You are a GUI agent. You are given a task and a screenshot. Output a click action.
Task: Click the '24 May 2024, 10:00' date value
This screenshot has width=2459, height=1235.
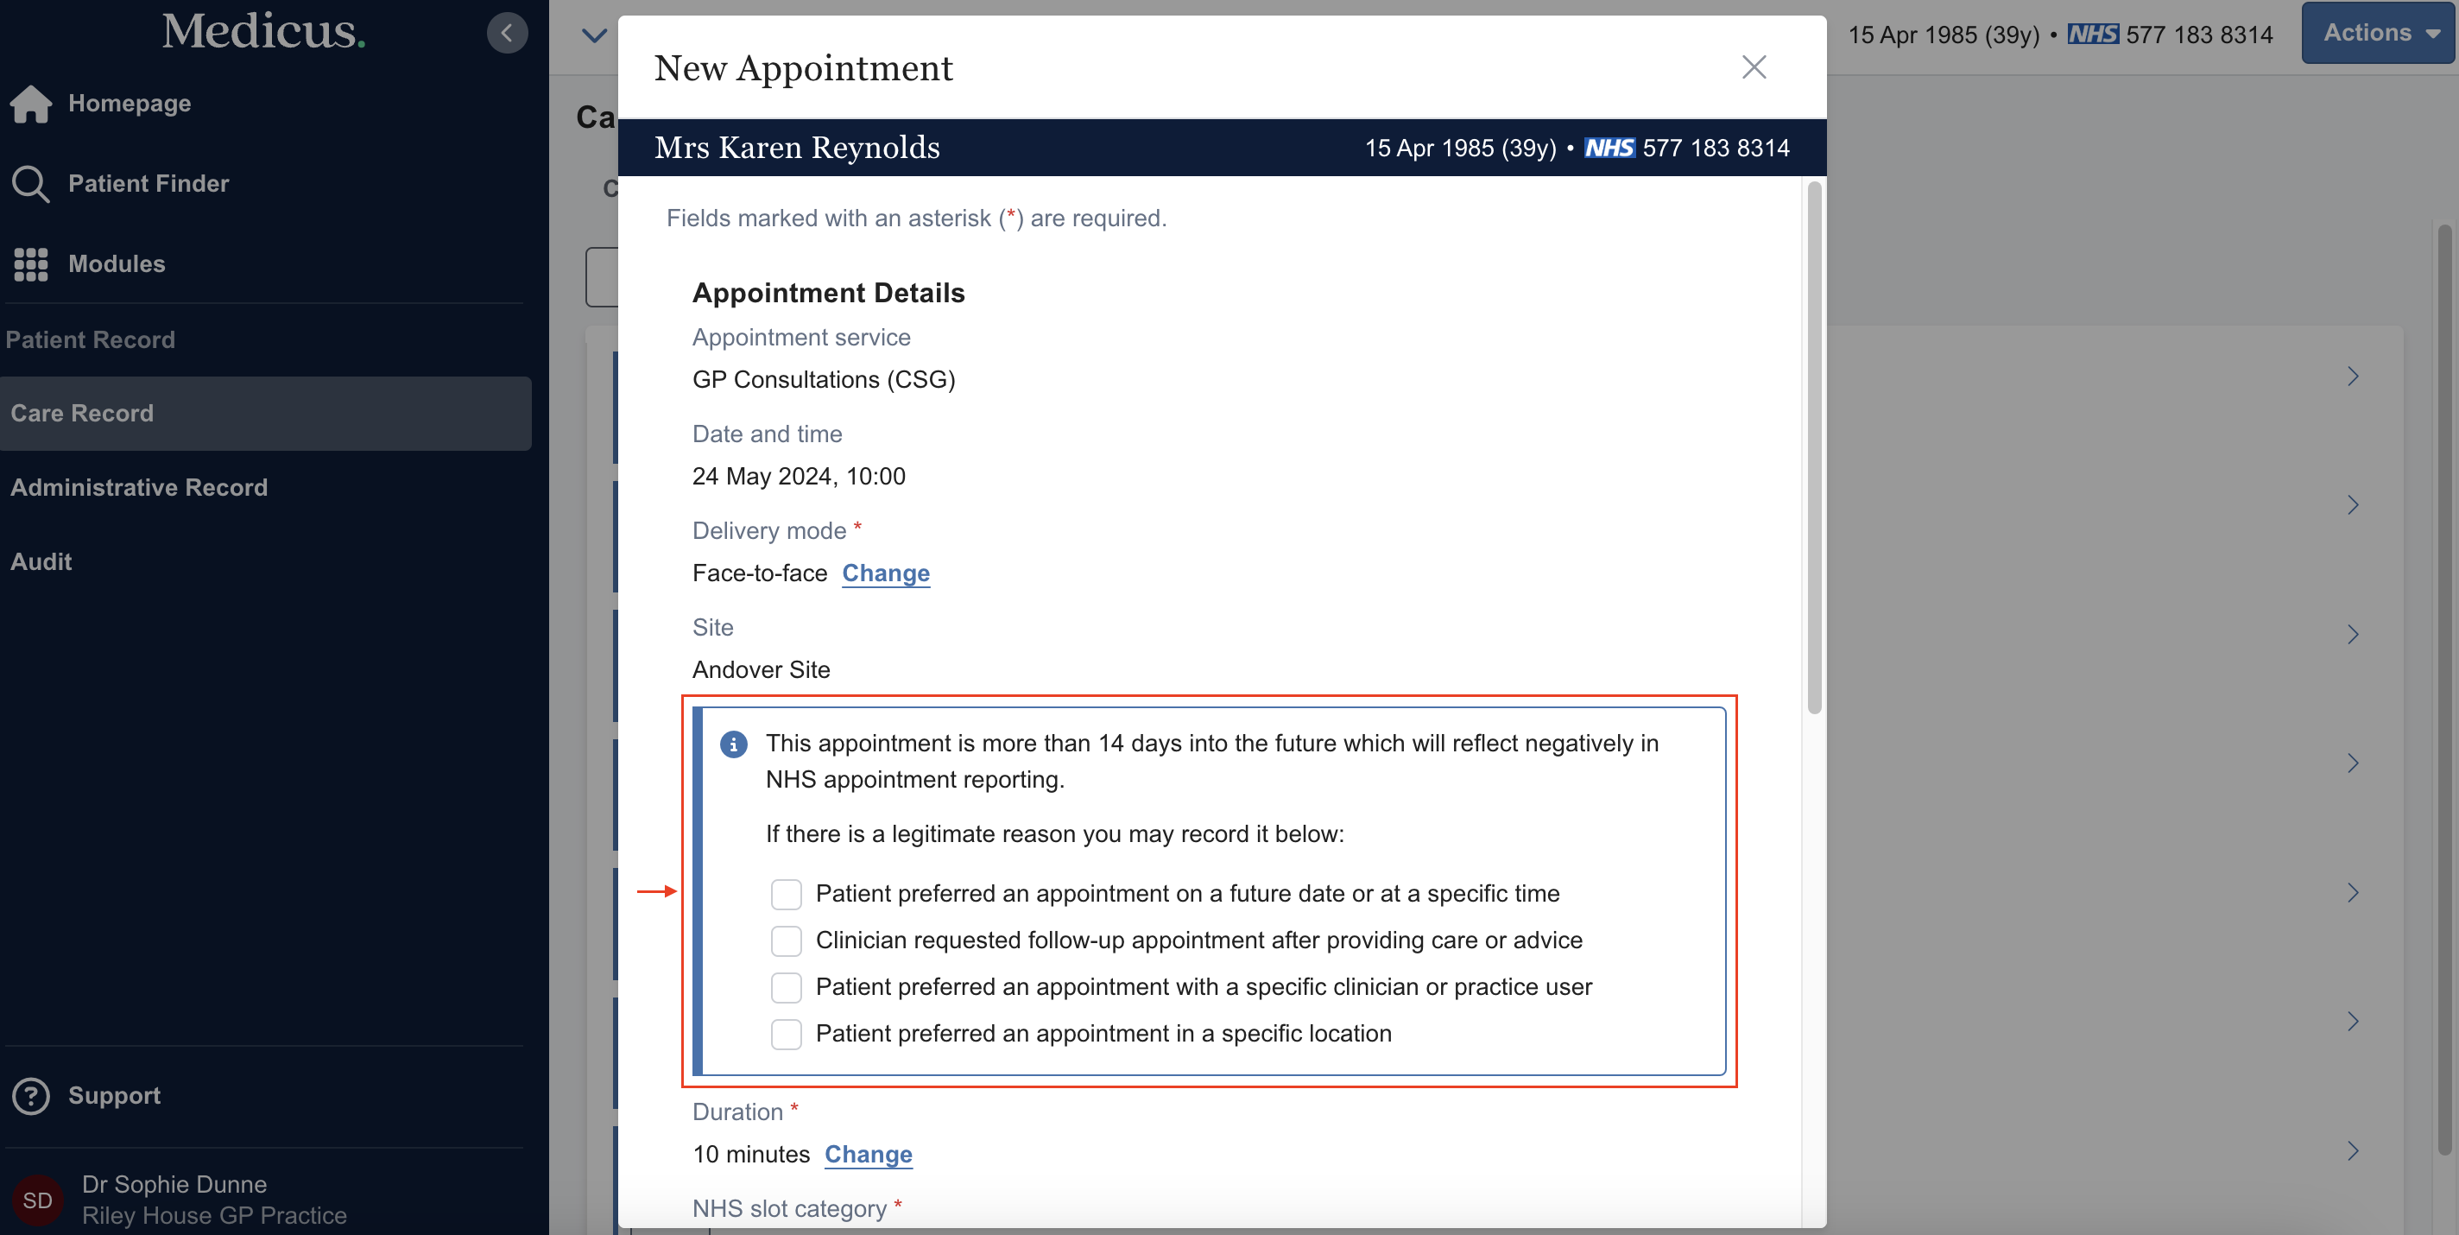[x=799, y=477]
